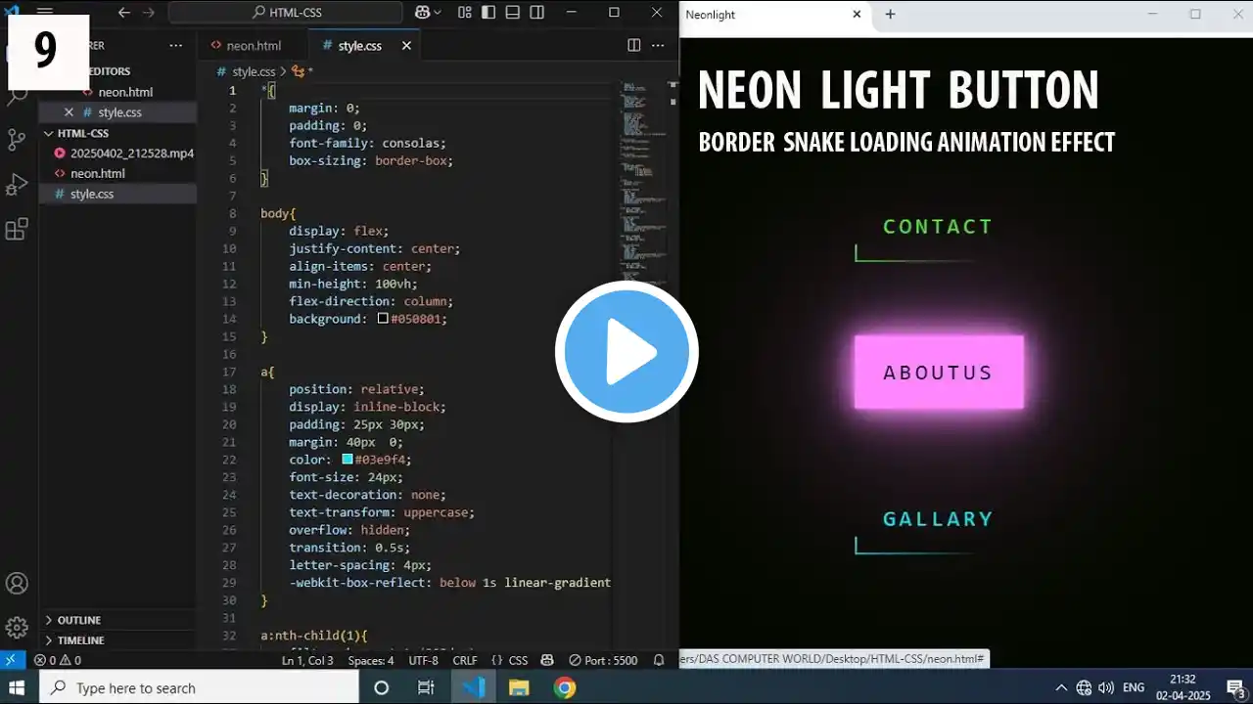Toggle the bottom panel visibility

click(x=512, y=13)
